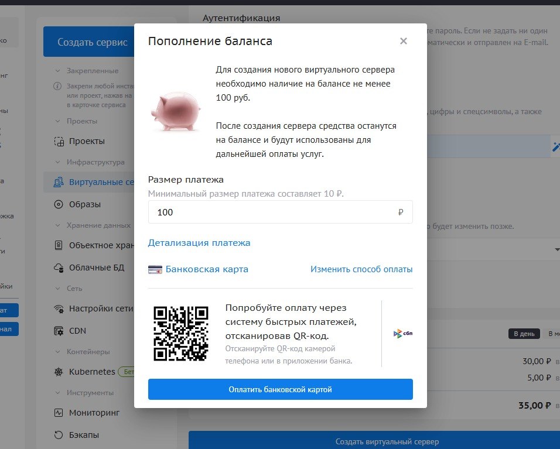Open Бэкапы in the sidebar
The width and height of the screenshot is (560, 449).
84,435
